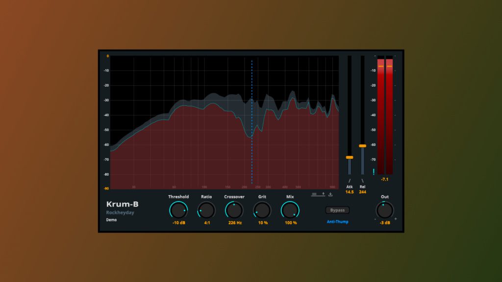Click the blue dashed crossover line
The height and width of the screenshot is (282, 502).
tap(251, 121)
